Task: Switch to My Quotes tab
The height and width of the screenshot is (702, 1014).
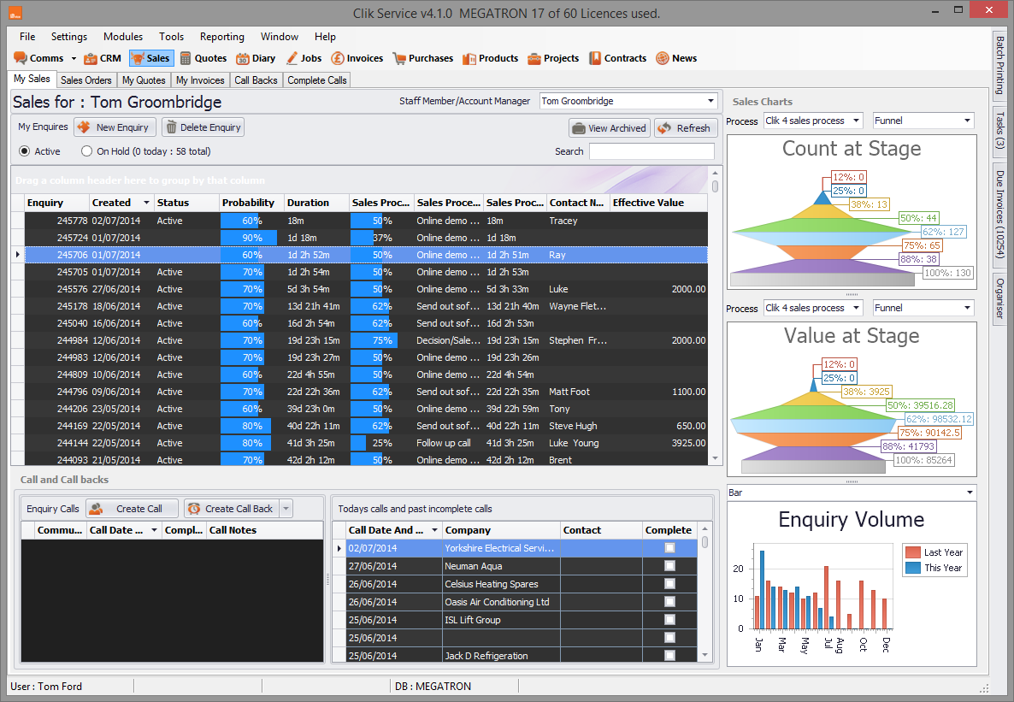Action: point(144,80)
